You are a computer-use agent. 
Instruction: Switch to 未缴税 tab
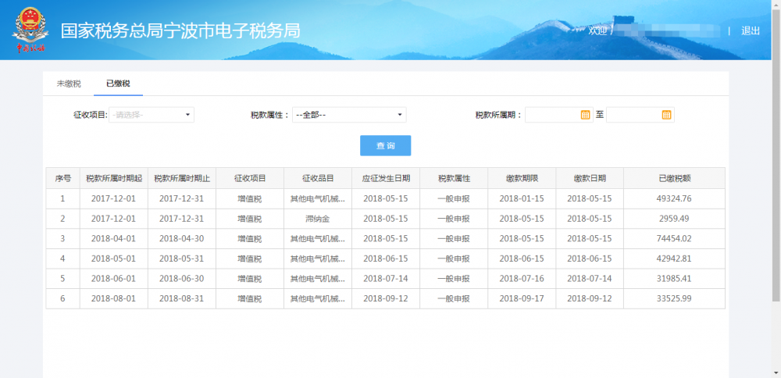(x=69, y=84)
